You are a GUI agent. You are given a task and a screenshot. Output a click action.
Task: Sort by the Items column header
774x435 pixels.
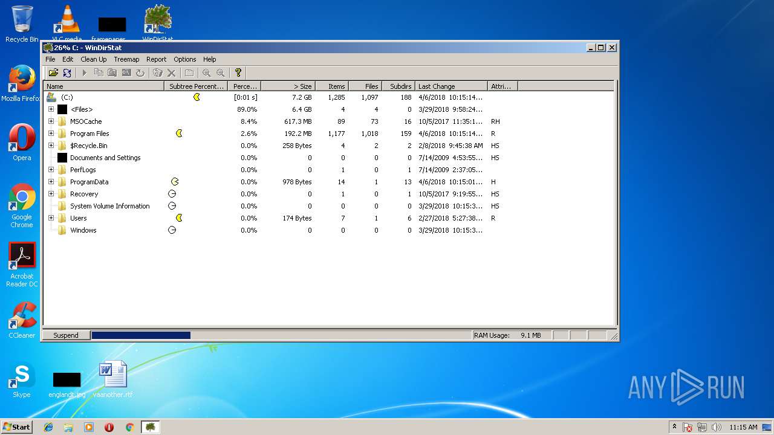tap(331, 86)
